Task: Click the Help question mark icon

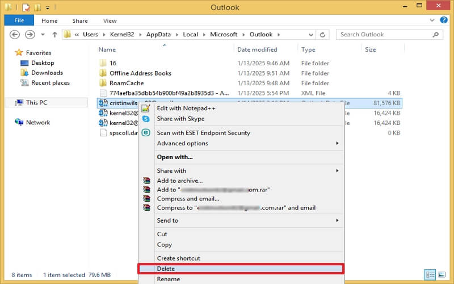Action: pos(444,20)
